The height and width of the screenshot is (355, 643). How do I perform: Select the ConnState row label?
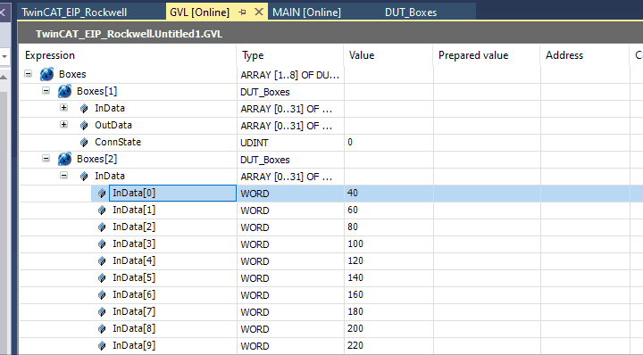tap(118, 142)
